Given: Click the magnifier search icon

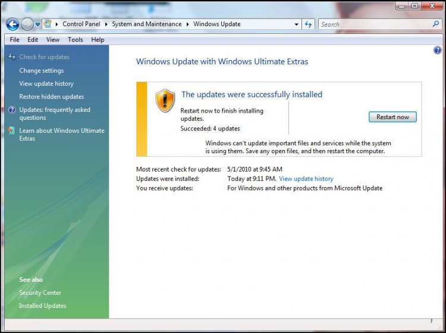Looking at the screenshot, I should pyautogui.click(x=436, y=24).
